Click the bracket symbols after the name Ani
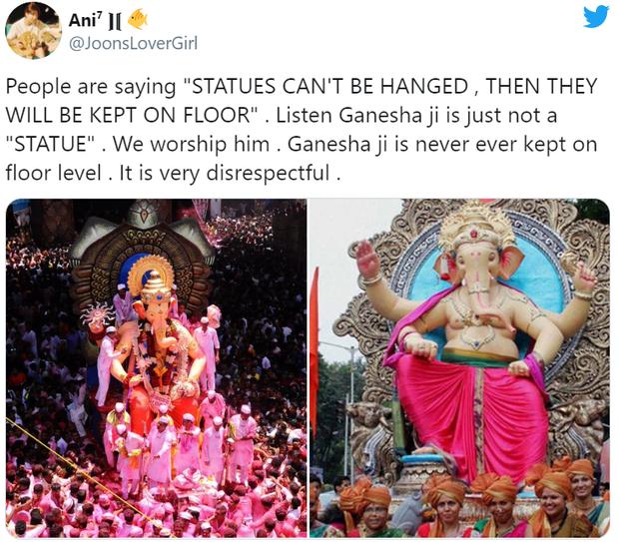619x542 pixels. pos(115,22)
